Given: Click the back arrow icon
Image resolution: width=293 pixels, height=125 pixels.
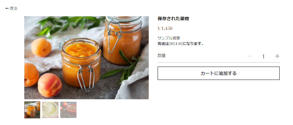Looking at the screenshot, I should pos(7,8).
